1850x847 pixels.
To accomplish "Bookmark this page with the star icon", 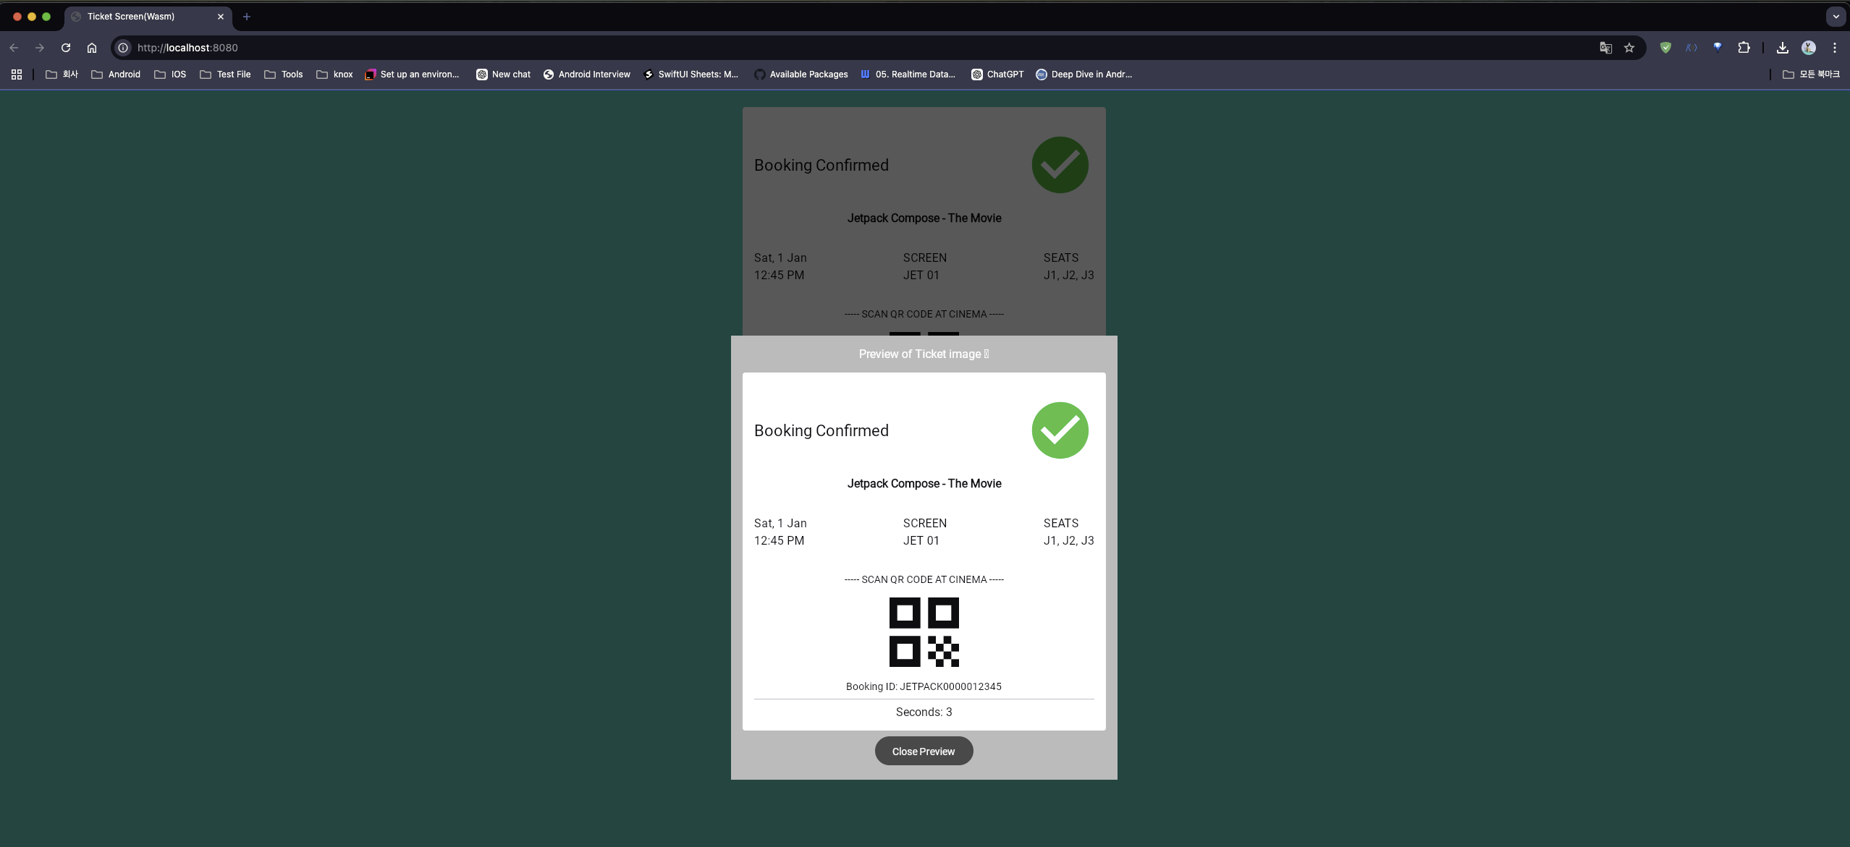I will [1629, 48].
